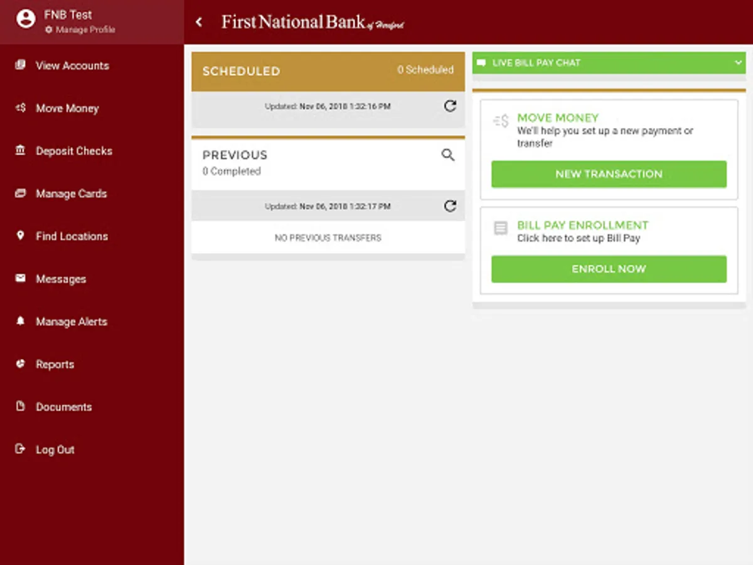
Task: Expand the Live Bill Pay Chat chevron
Action: (737, 63)
